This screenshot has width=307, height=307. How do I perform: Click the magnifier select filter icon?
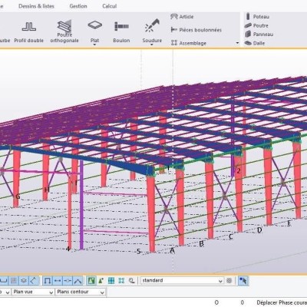(132, 281)
